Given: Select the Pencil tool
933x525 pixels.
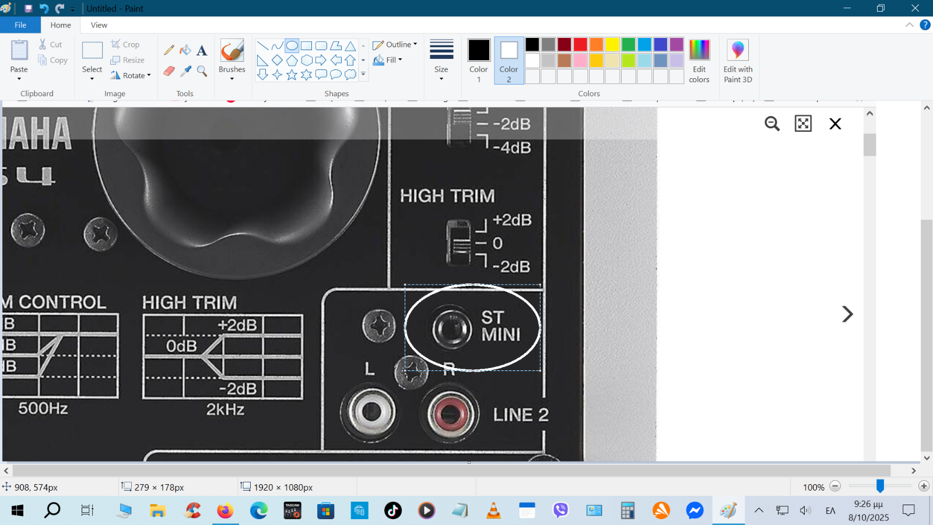Looking at the screenshot, I should [169, 51].
